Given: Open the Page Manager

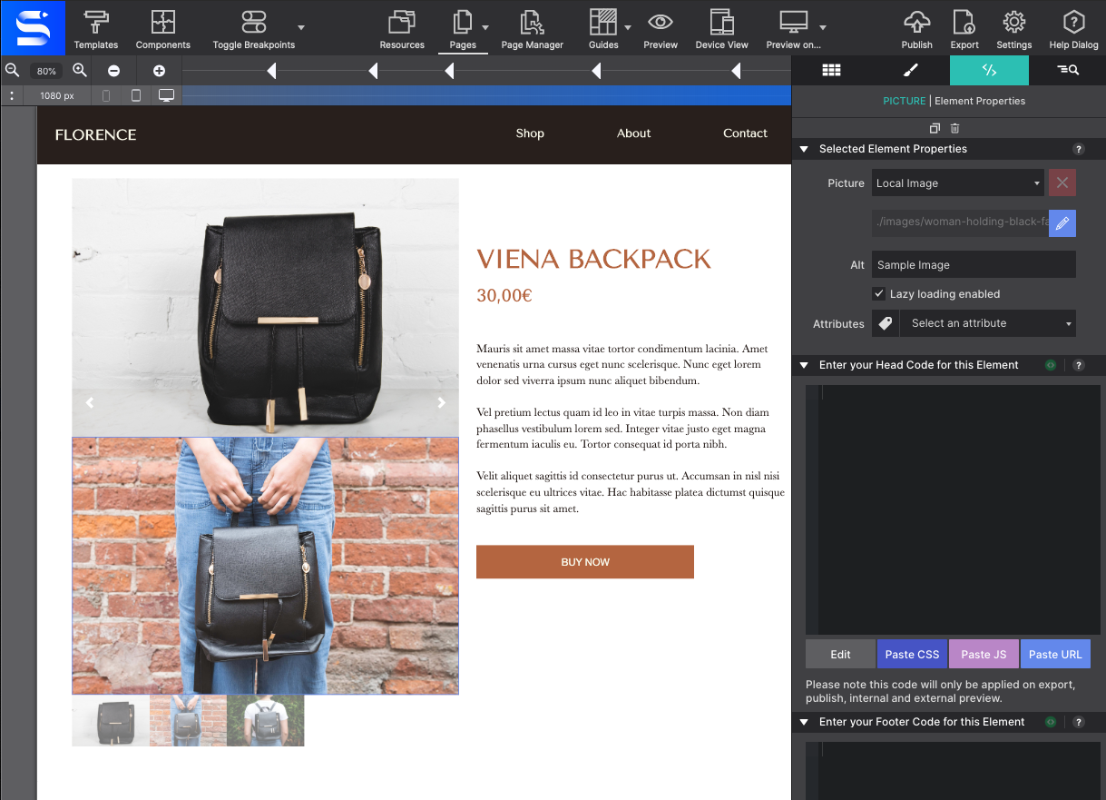Looking at the screenshot, I should 532,29.
